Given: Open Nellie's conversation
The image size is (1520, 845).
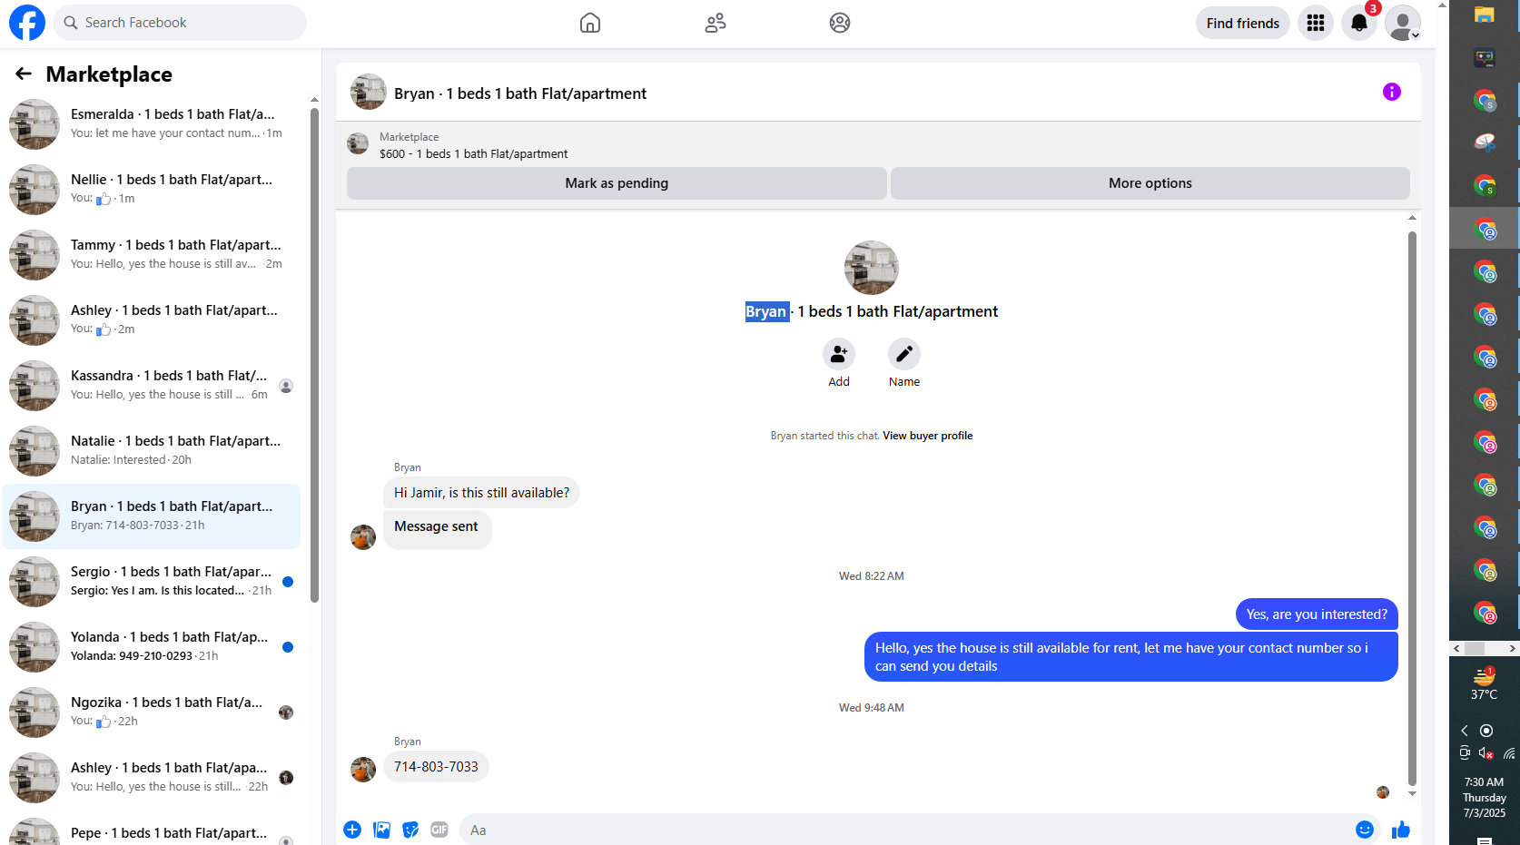Looking at the screenshot, I should point(152,190).
